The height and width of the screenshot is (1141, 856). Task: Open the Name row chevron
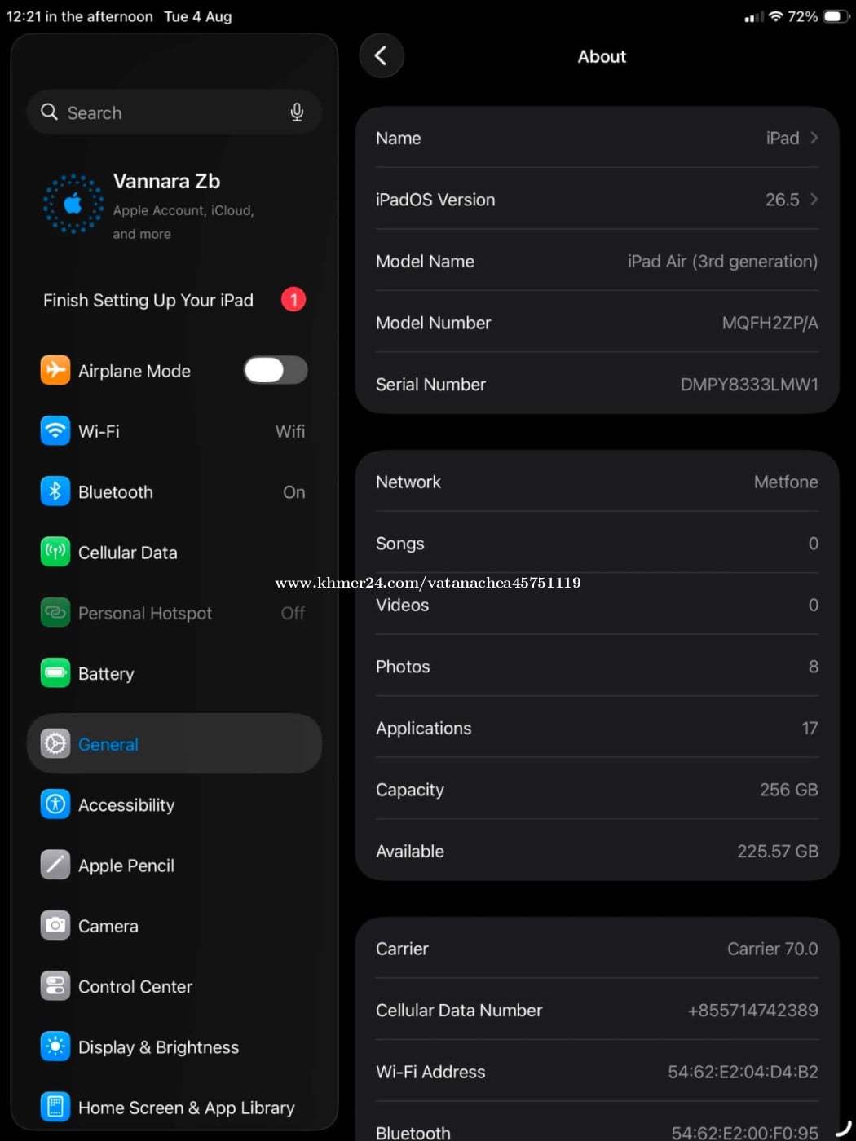(814, 138)
